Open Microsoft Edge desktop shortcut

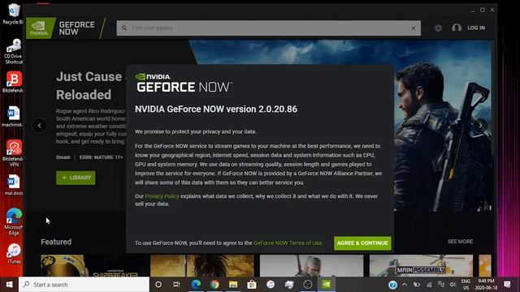click(x=13, y=221)
